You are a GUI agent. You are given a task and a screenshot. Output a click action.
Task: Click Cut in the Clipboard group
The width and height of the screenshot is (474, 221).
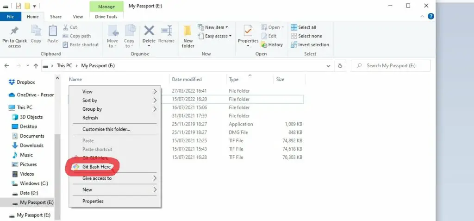70,27
